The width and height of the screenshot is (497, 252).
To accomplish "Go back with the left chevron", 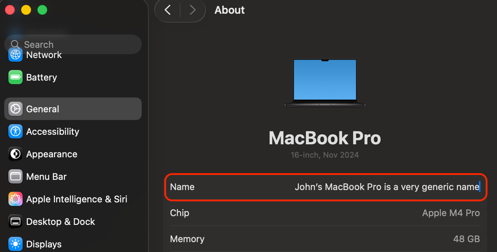I will click(168, 10).
